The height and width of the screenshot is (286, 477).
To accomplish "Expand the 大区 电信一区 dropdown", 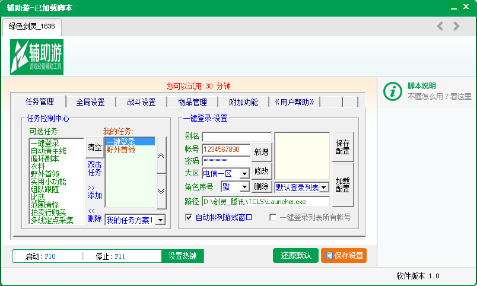I will [x=244, y=174].
